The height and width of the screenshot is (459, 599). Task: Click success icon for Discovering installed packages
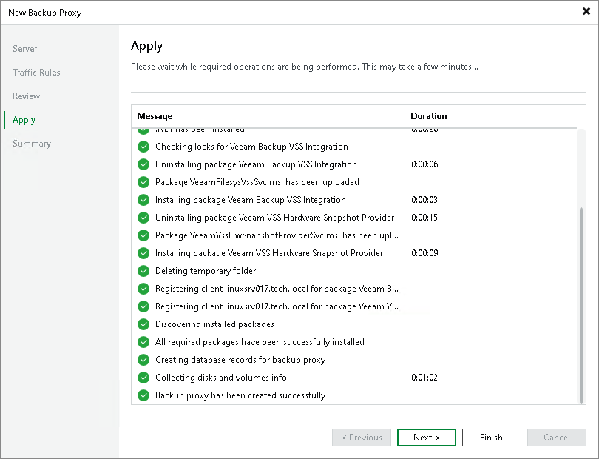pos(143,324)
